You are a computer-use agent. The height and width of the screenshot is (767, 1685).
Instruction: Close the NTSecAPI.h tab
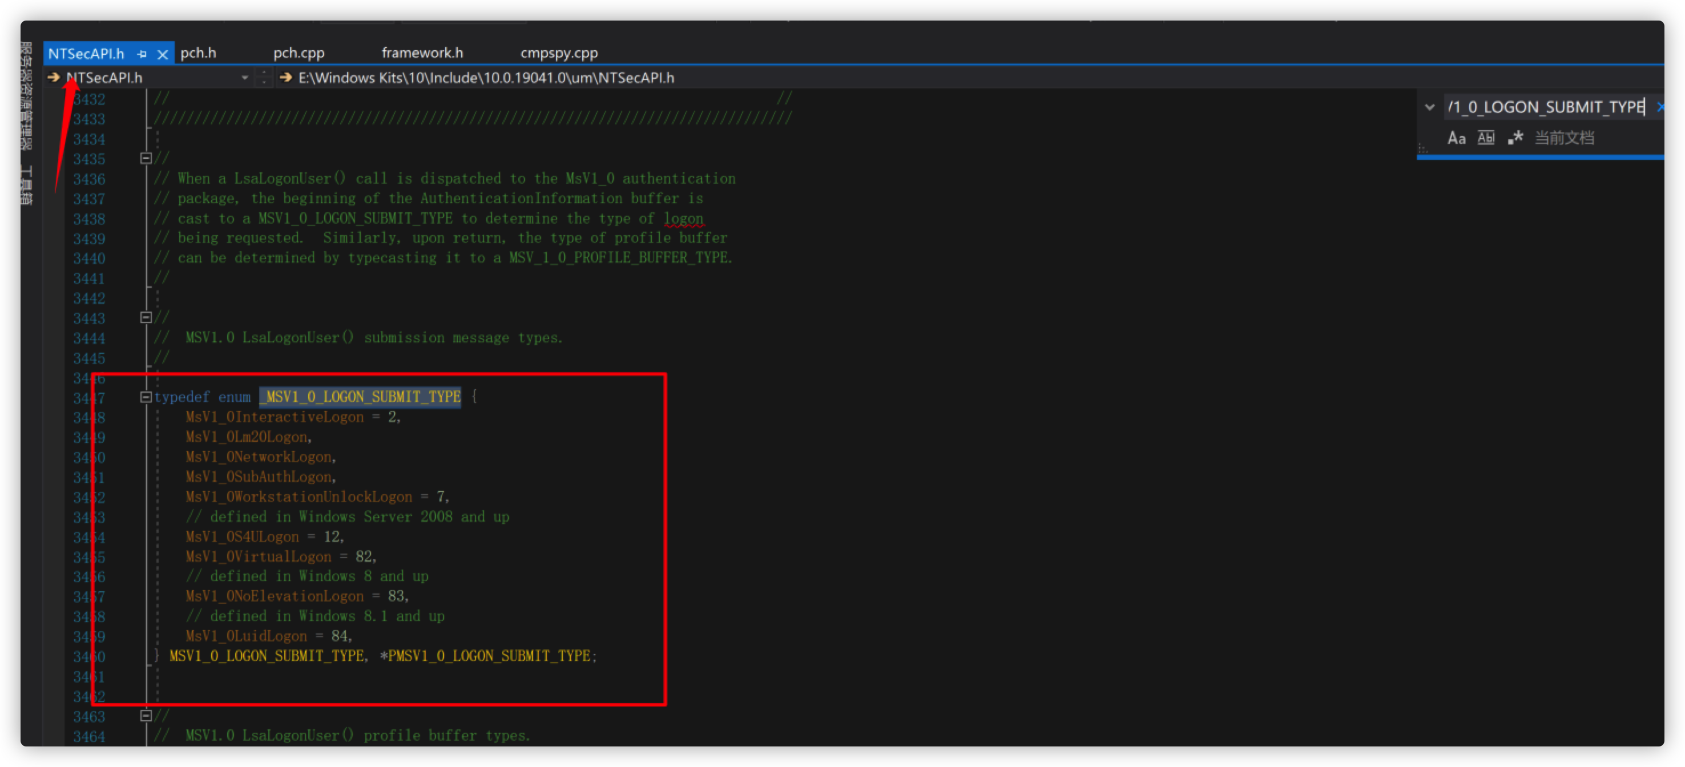click(162, 54)
